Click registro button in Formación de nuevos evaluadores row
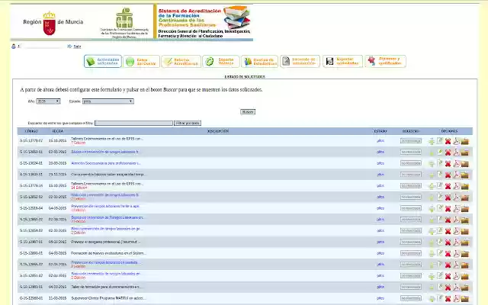 click(x=411, y=253)
